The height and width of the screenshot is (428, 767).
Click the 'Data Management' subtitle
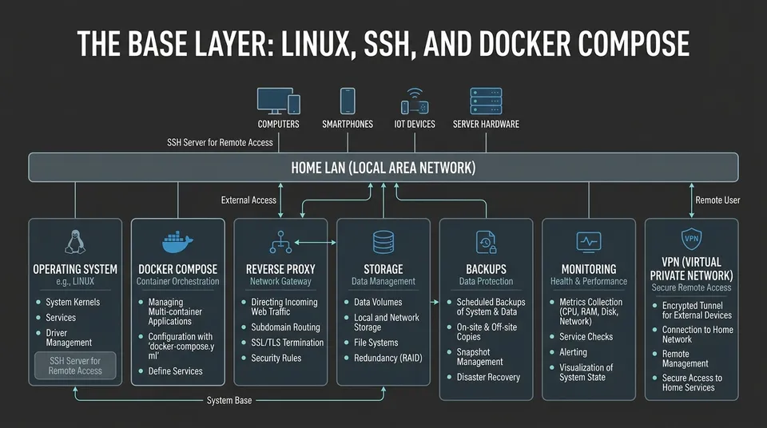pos(383,281)
